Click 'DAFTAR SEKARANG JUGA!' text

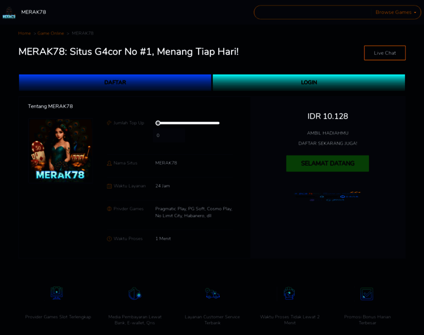(327, 143)
